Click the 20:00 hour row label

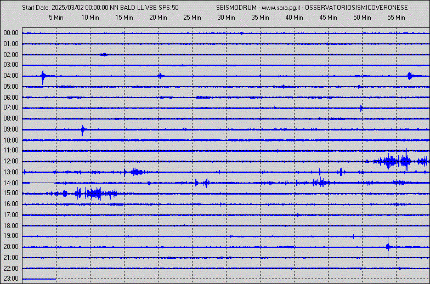pyautogui.click(x=11, y=247)
